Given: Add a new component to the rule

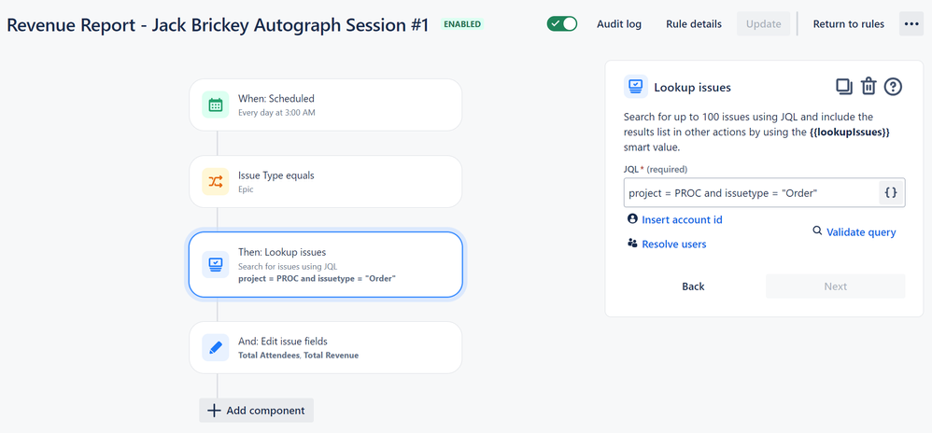Looking at the screenshot, I should [x=256, y=411].
